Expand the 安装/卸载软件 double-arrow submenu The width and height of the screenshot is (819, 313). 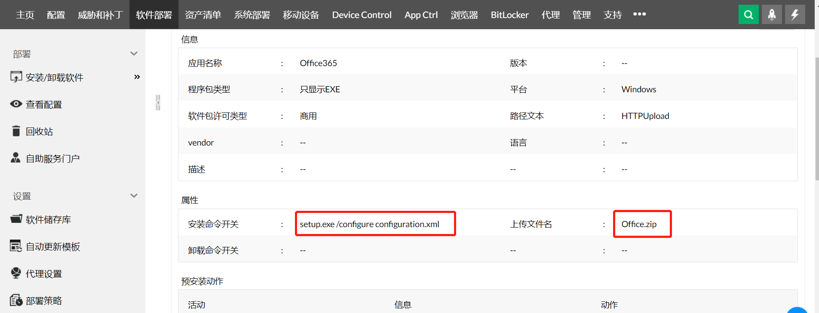(137, 77)
